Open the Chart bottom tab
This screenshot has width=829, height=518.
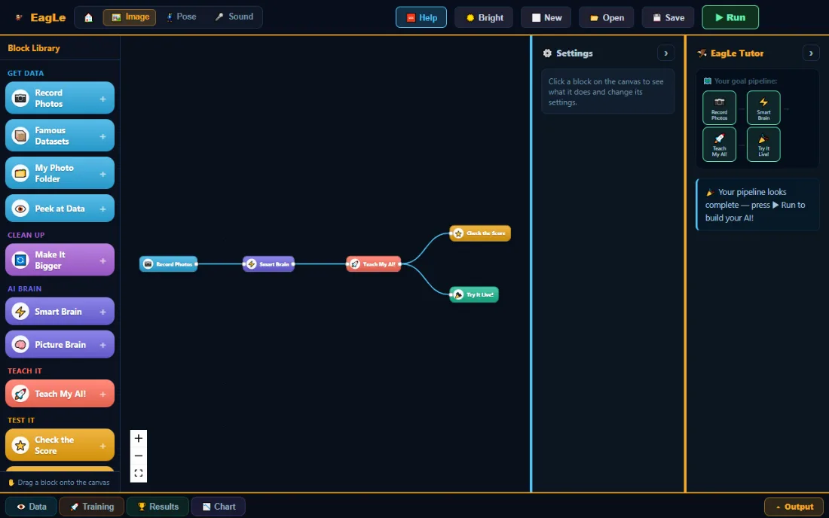click(x=218, y=507)
